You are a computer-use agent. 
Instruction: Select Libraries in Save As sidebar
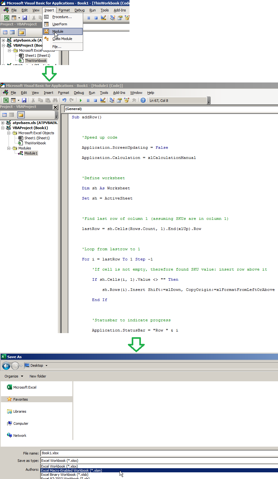pyautogui.click(x=20, y=411)
